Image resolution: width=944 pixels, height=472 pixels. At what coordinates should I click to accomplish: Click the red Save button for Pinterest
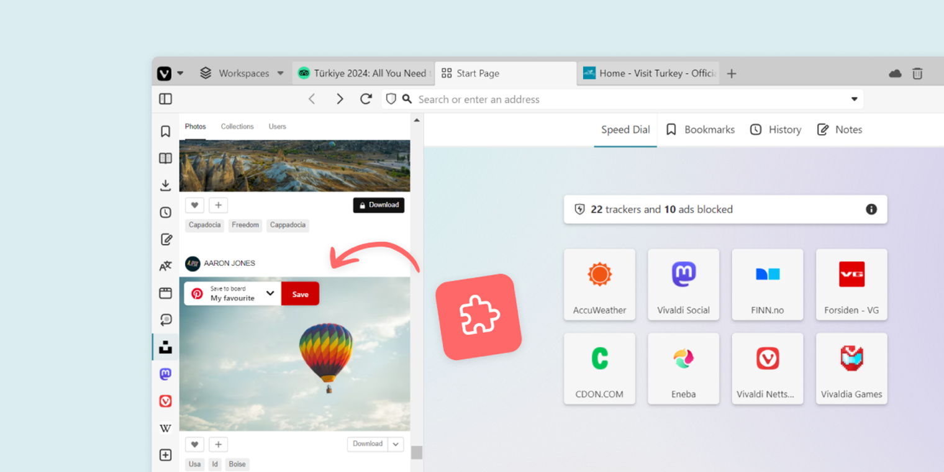(300, 293)
